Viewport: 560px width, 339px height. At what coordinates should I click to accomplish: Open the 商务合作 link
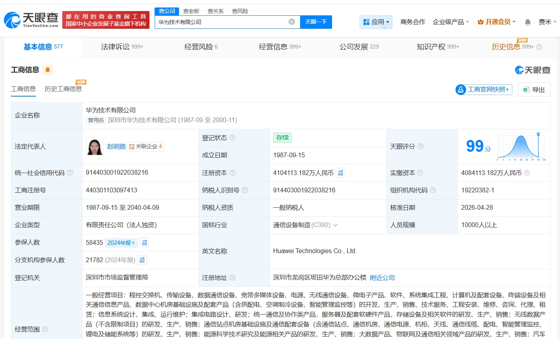coord(413,22)
